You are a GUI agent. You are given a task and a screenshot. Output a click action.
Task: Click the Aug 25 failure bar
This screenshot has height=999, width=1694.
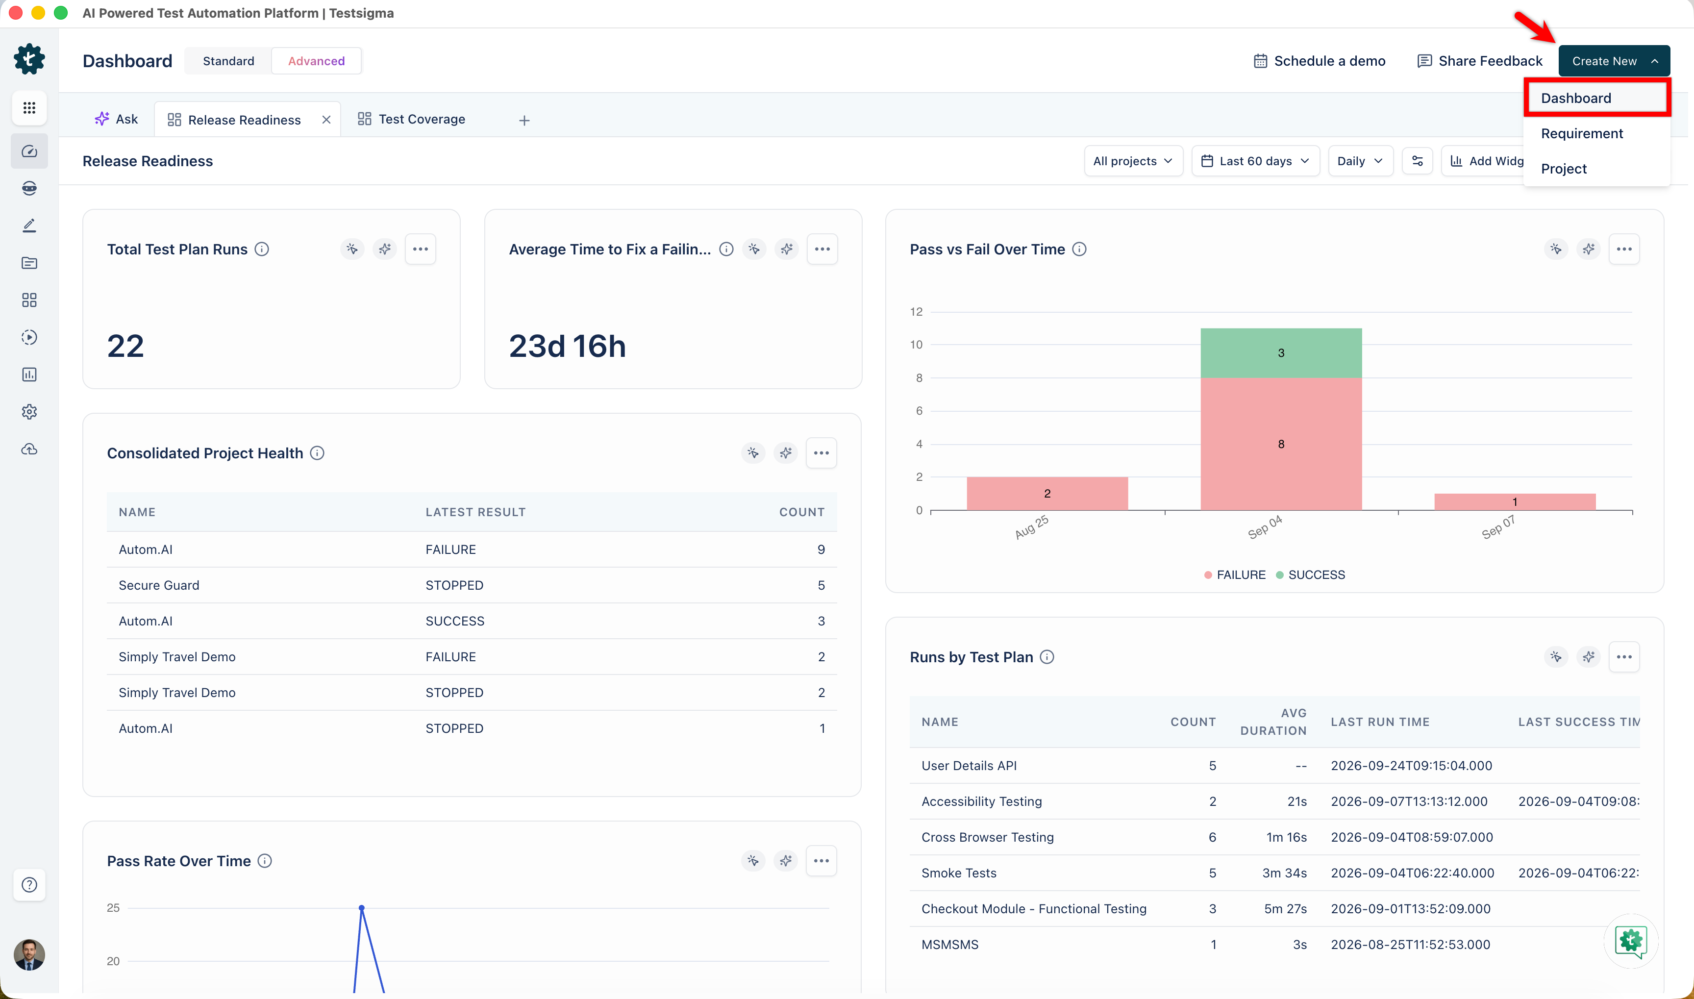tap(1047, 494)
